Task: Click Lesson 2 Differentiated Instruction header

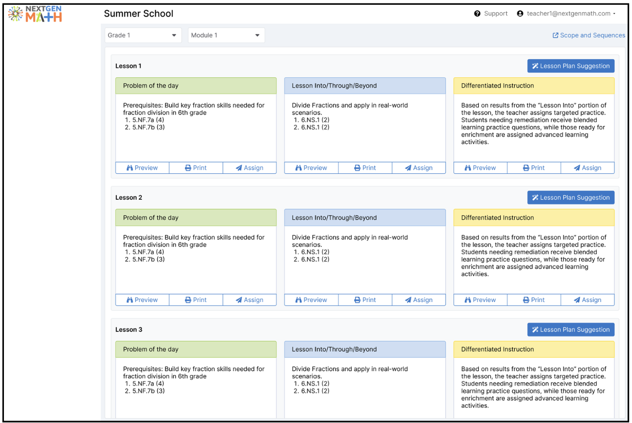Action: pos(534,218)
